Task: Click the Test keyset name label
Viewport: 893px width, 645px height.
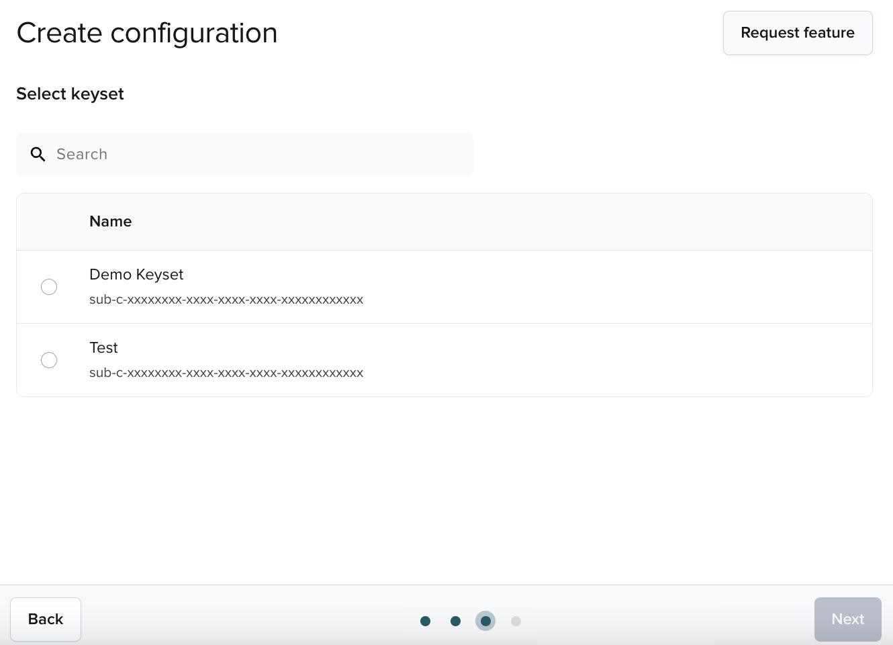Action: pos(103,348)
